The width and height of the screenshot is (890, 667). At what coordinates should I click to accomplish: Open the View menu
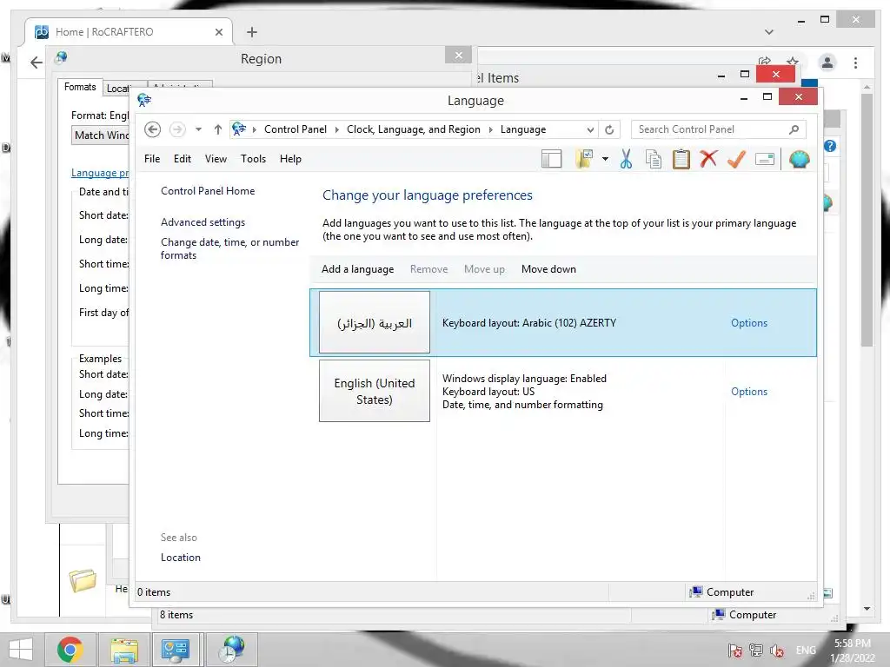tap(216, 159)
